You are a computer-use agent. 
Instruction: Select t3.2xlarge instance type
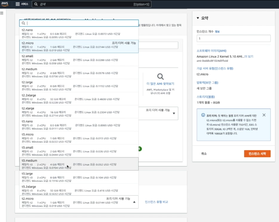79,190
